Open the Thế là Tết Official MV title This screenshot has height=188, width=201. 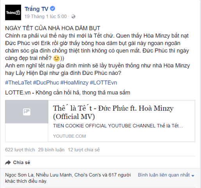point(113,112)
